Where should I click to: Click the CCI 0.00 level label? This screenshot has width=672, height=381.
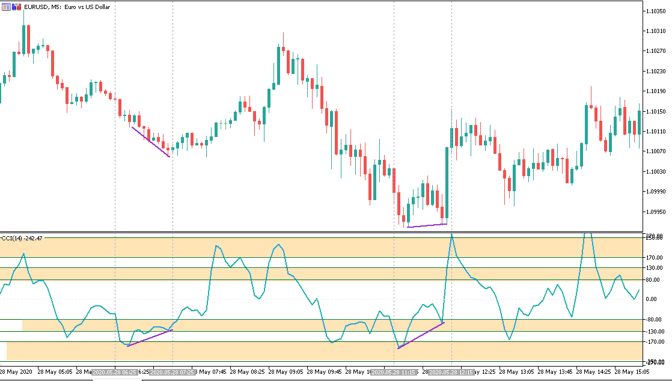(652, 299)
